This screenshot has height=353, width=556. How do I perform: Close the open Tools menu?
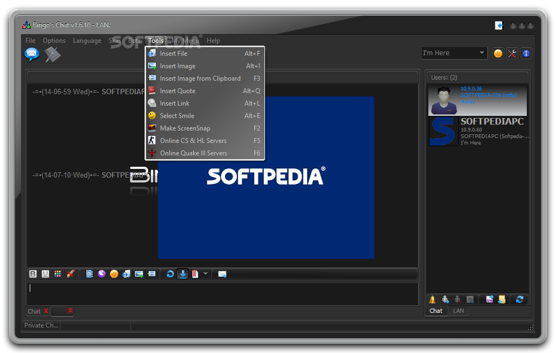pos(156,41)
